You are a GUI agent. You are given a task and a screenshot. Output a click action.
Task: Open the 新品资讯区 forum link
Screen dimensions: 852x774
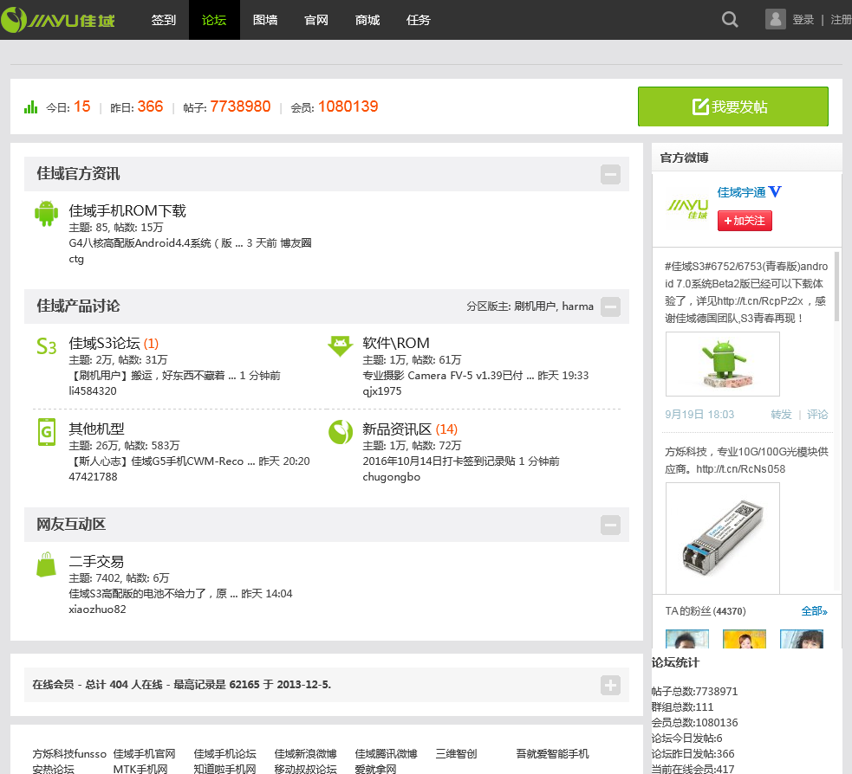coord(397,429)
